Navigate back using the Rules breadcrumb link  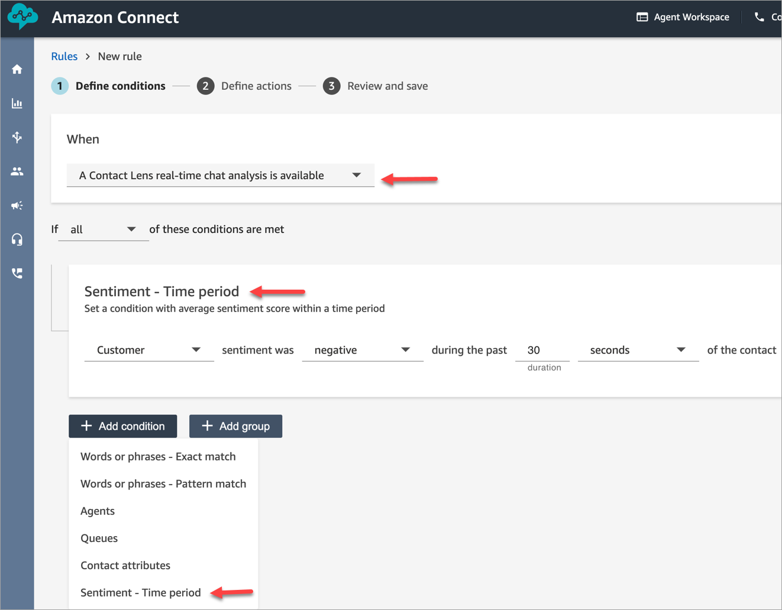[x=64, y=56]
